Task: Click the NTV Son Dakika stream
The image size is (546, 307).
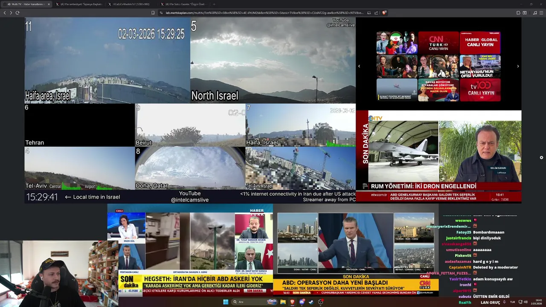Action: (x=439, y=156)
